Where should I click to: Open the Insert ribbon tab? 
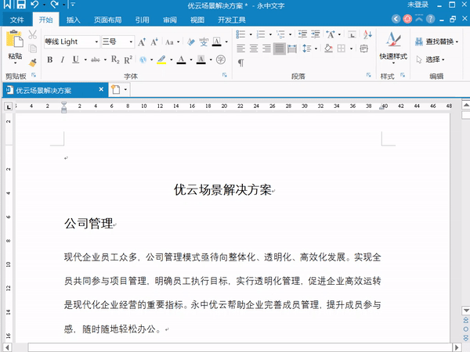pos(73,20)
